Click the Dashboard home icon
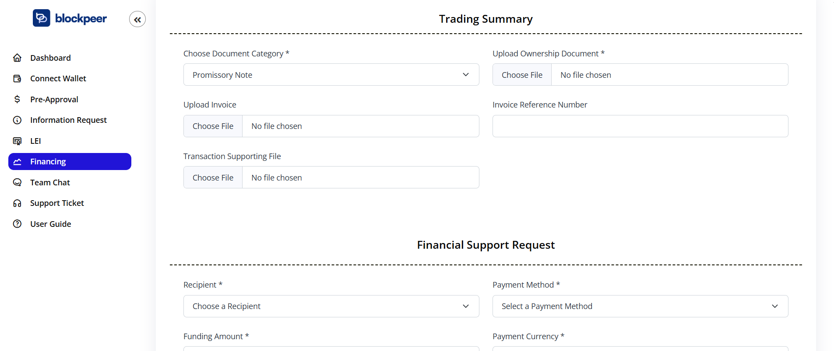This screenshot has height=351, width=834. click(x=18, y=58)
